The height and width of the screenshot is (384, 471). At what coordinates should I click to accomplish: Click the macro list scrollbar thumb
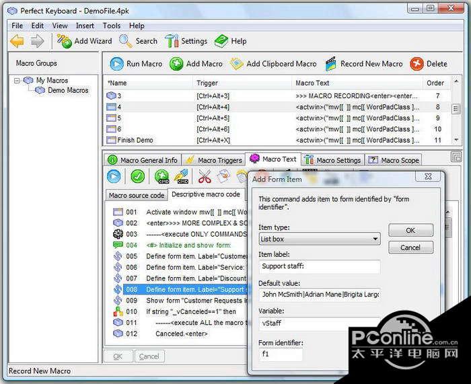point(456,109)
